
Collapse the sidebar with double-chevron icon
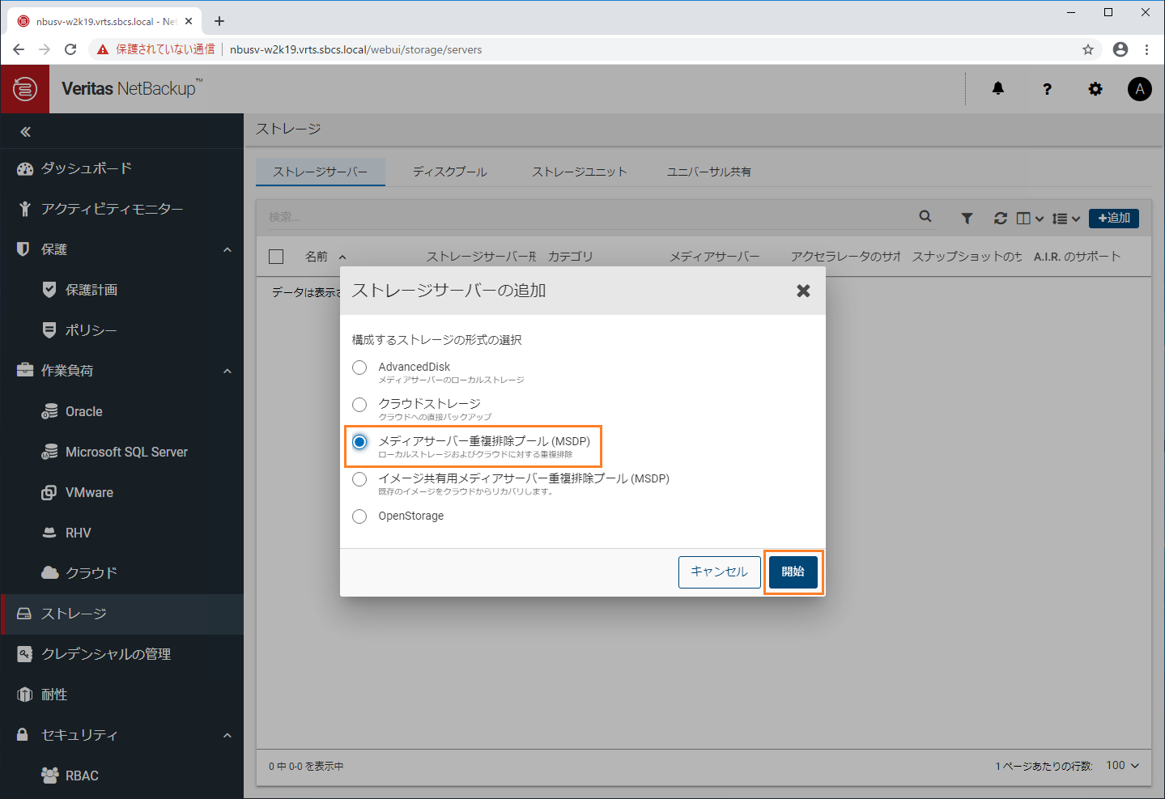26,131
